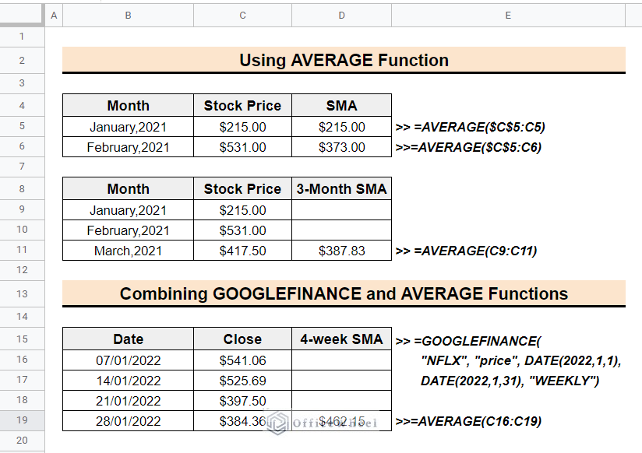The image size is (642, 453).
Task: Click the 'Month' header in row 4
Action: tap(128, 106)
